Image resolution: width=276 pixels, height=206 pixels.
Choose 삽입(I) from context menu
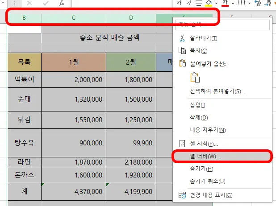pyautogui.click(x=222, y=105)
